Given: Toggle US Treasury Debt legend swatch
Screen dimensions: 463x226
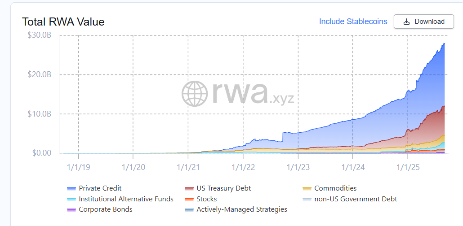Looking at the screenshot, I should click(189, 188).
